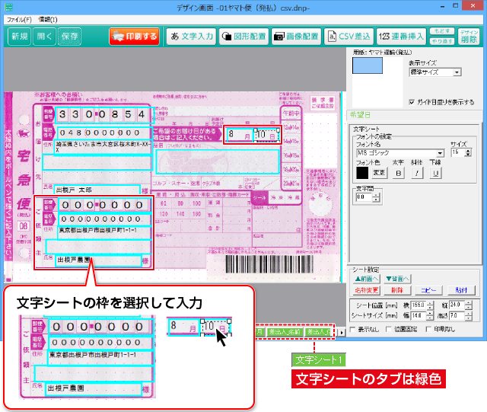Select the month sheet showing 8
487x412 pixels.
(x=240, y=134)
